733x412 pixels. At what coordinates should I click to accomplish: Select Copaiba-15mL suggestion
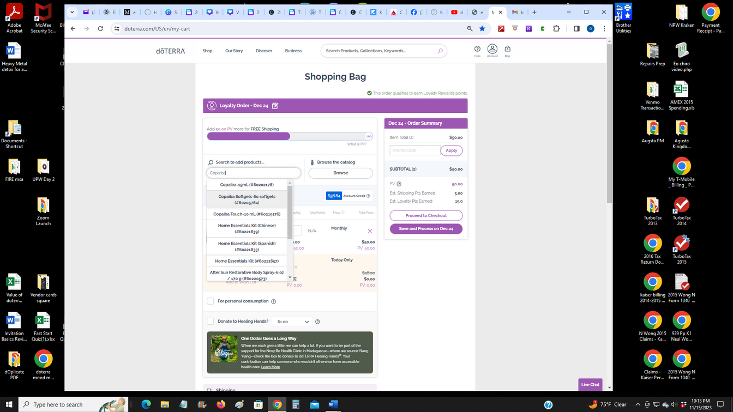pyautogui.click(x=247, y=185)
